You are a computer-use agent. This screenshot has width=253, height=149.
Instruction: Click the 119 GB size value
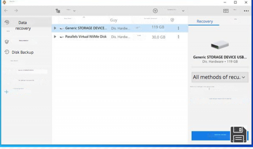point(158,27)
